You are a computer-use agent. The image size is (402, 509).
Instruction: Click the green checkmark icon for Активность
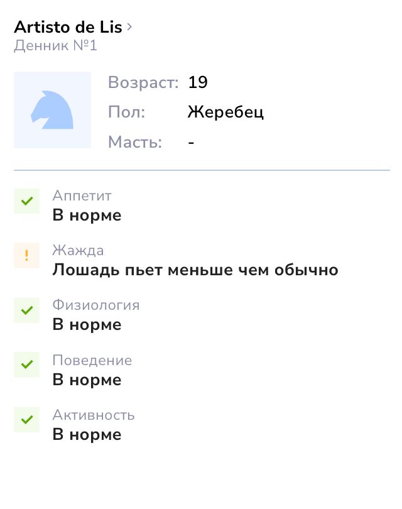[x=26, y=420]
